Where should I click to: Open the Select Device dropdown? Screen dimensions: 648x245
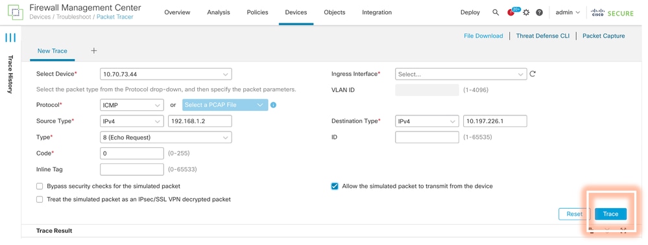[165, 74]
